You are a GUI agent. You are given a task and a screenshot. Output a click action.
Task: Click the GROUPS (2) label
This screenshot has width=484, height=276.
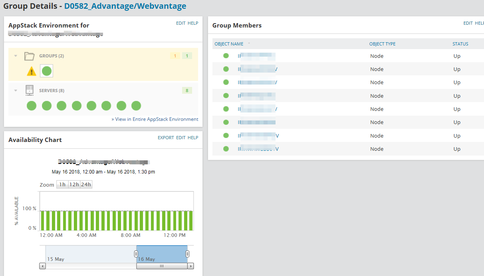click(x=52, y=56)
